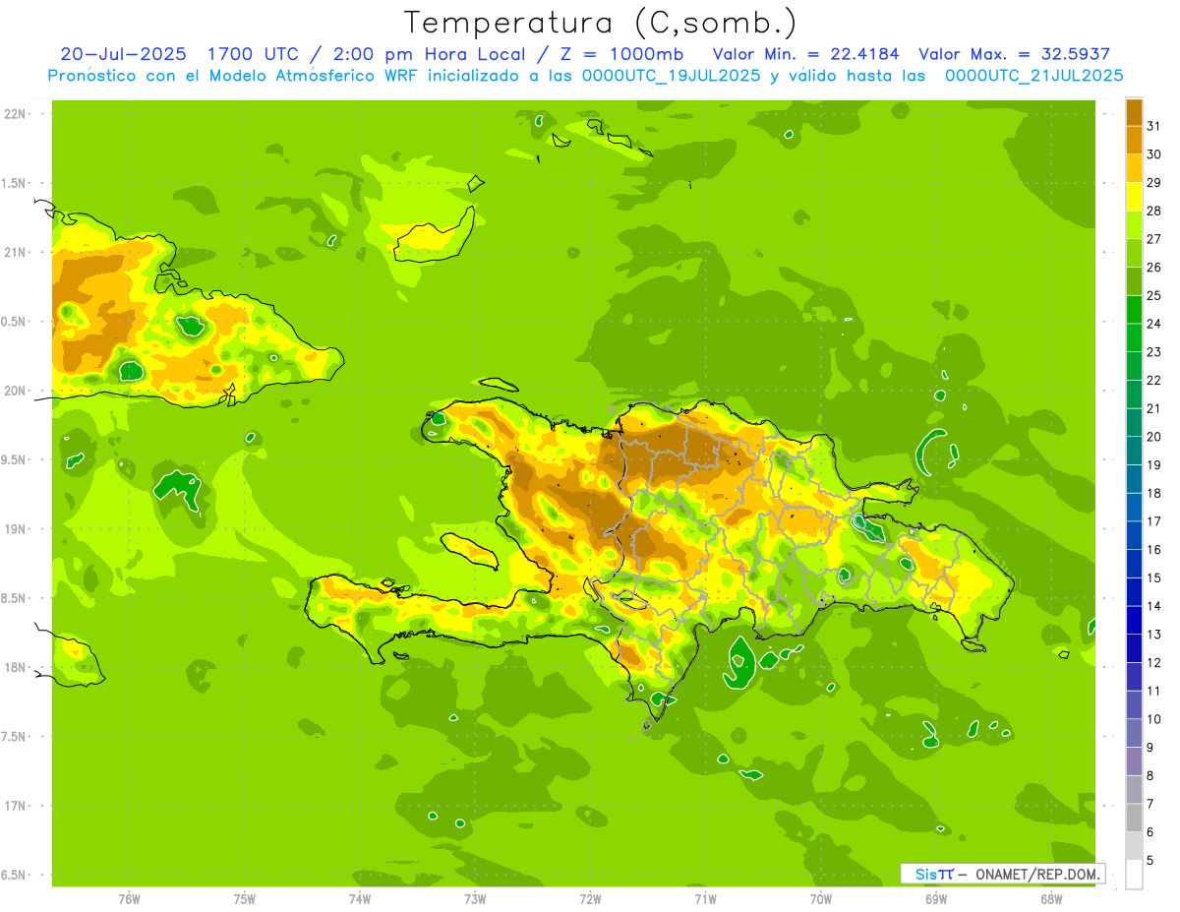Click the "31" colorbar label
This screenshot has height=912, width=1180.
1154,125
